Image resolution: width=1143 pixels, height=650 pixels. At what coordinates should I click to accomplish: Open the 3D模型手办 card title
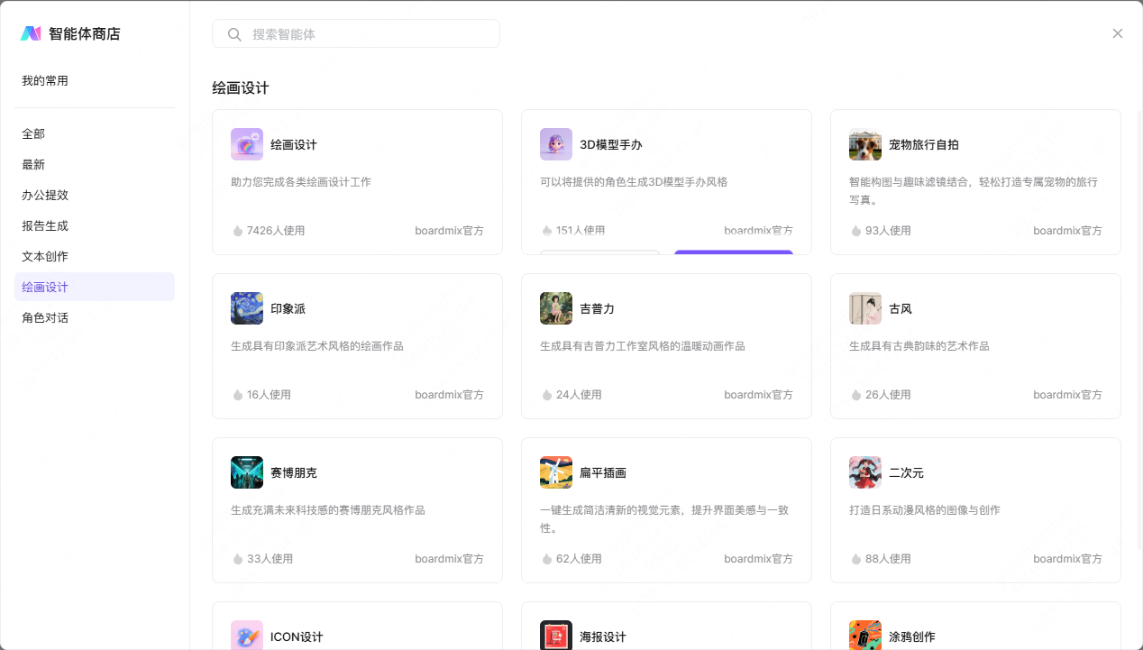[x=611, y=144]
